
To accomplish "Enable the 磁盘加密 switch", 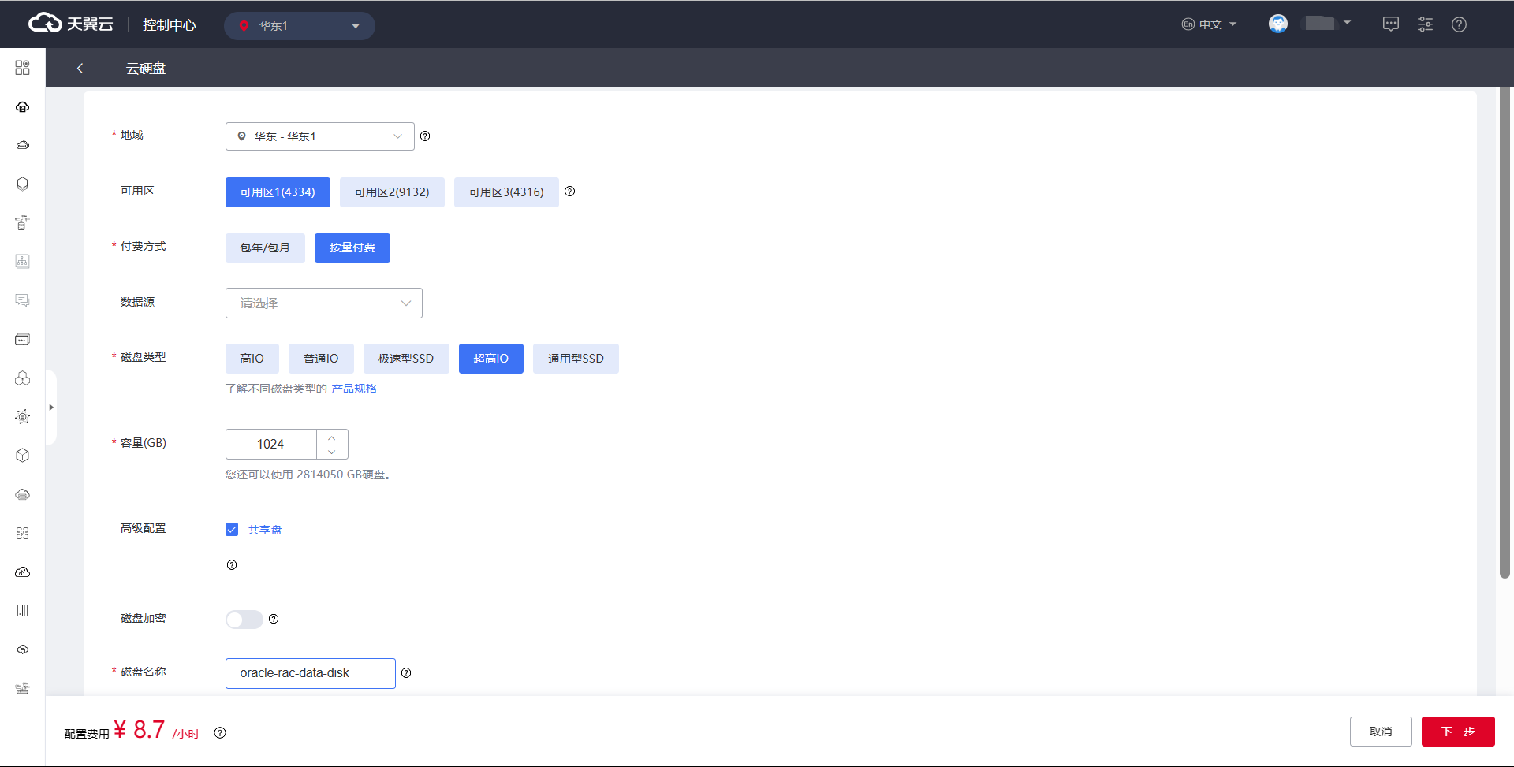I will click(x=244, y=620).
